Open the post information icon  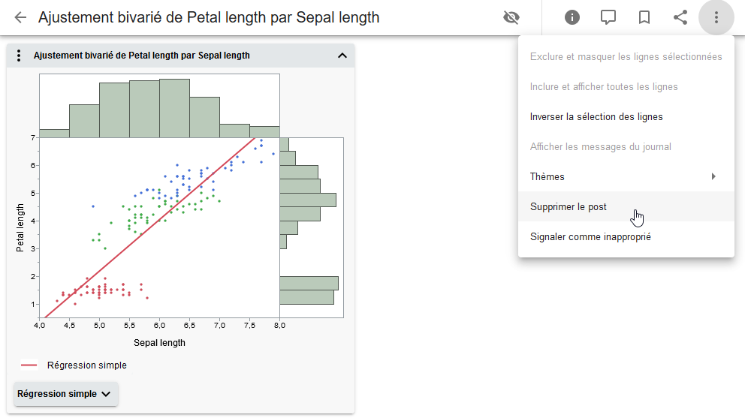pos(572,17)
